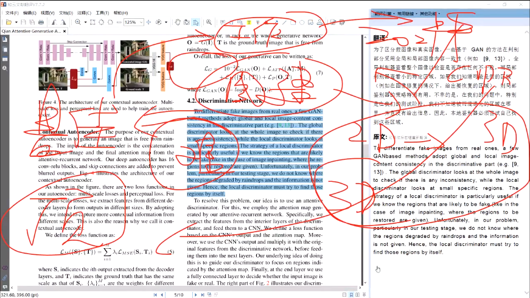
Task: Click the 5/10 page number field
Action: click(x=179, y=294)
